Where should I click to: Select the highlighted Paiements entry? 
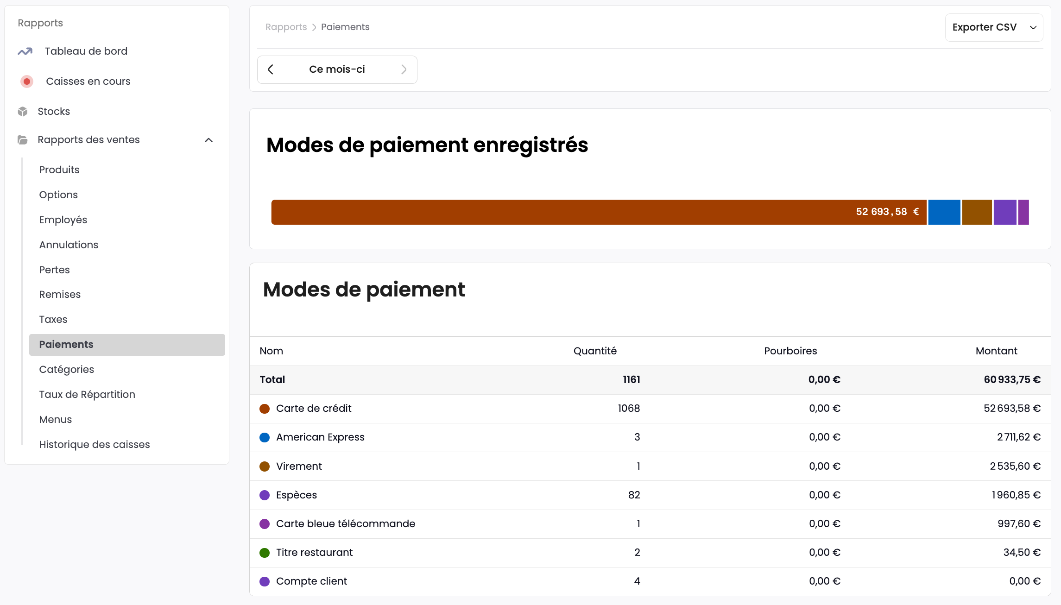(x=66, y=344)
